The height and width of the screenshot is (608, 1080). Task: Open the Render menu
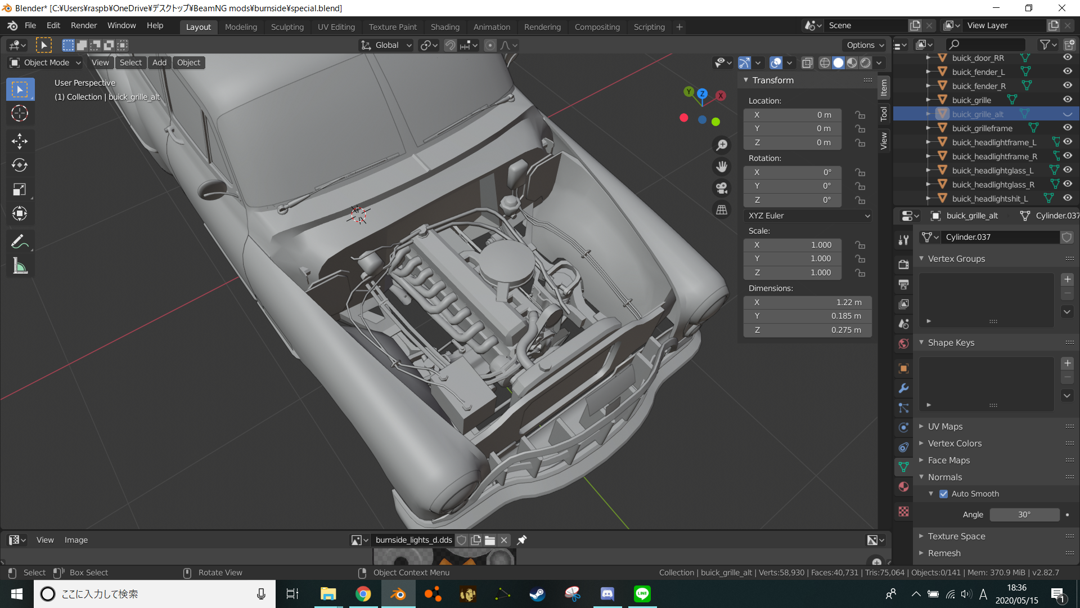pos(84,25)
